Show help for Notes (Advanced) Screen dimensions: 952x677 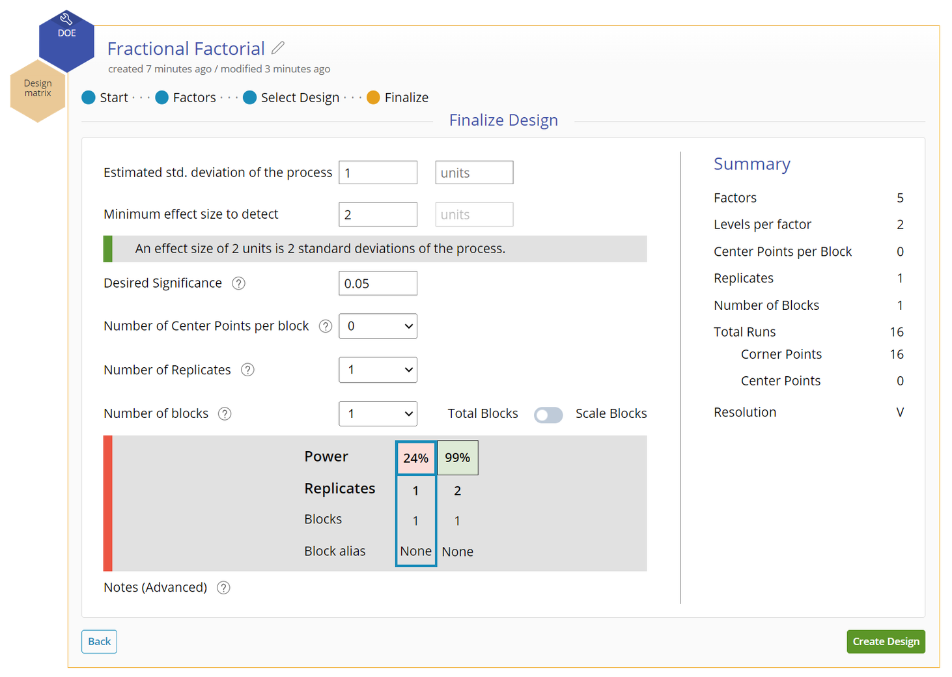[223, 588]
